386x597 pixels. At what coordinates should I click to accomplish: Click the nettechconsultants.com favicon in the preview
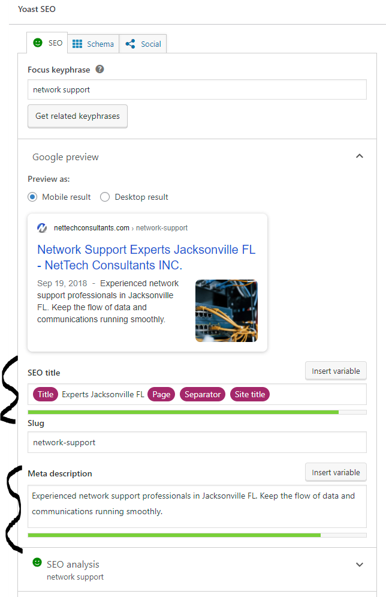[41, 227]
